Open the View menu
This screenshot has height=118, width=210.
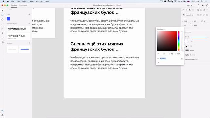click(31, 1)
